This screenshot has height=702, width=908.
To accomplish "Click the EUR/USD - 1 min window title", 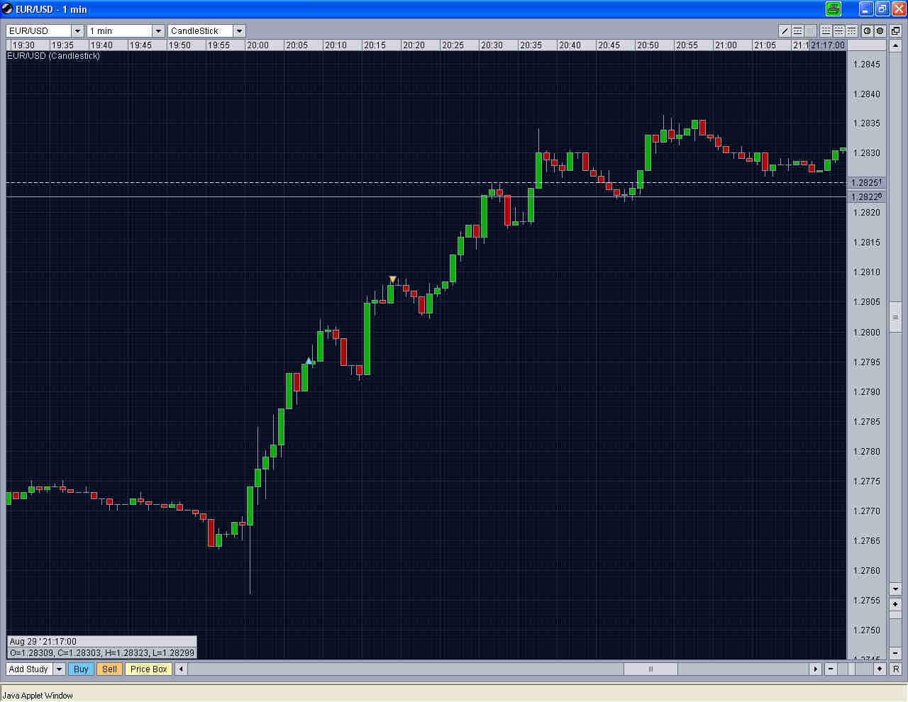I will tap(51, 9).
